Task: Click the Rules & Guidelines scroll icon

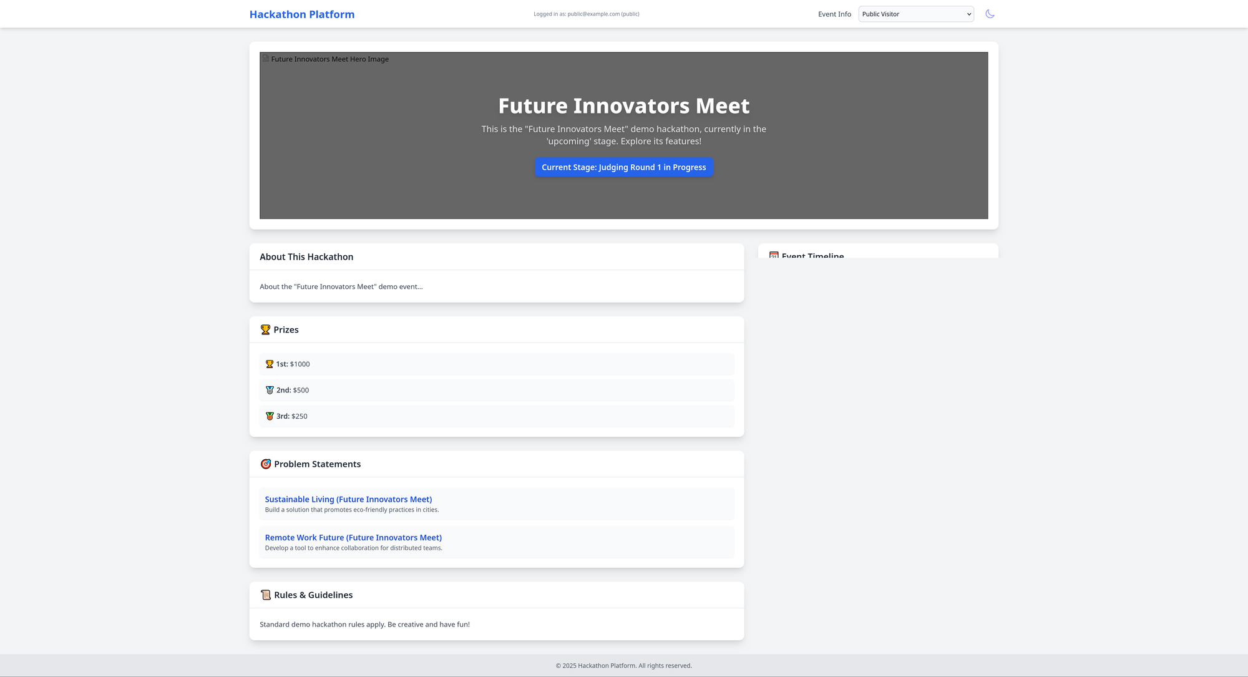Action: click(266, 595)
